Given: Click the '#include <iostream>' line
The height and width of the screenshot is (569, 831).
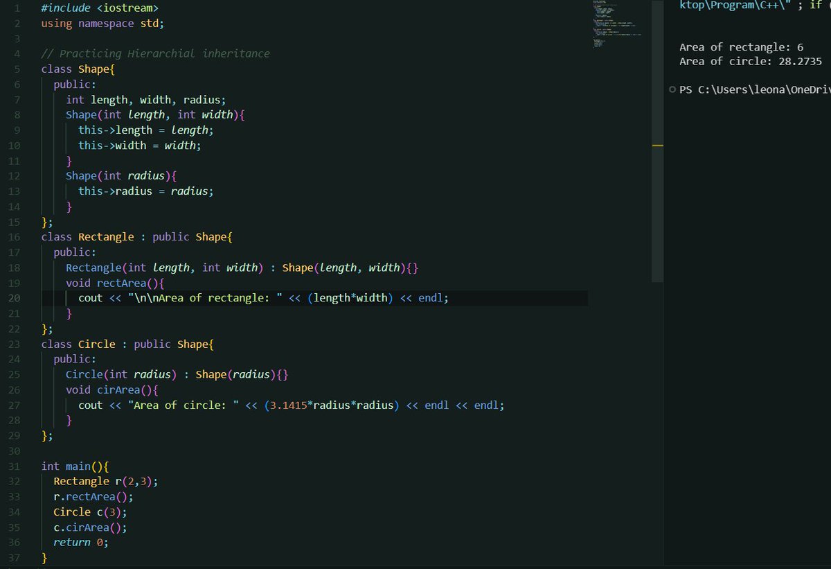Looking at the screenshot, I should [x=99, y=8].
